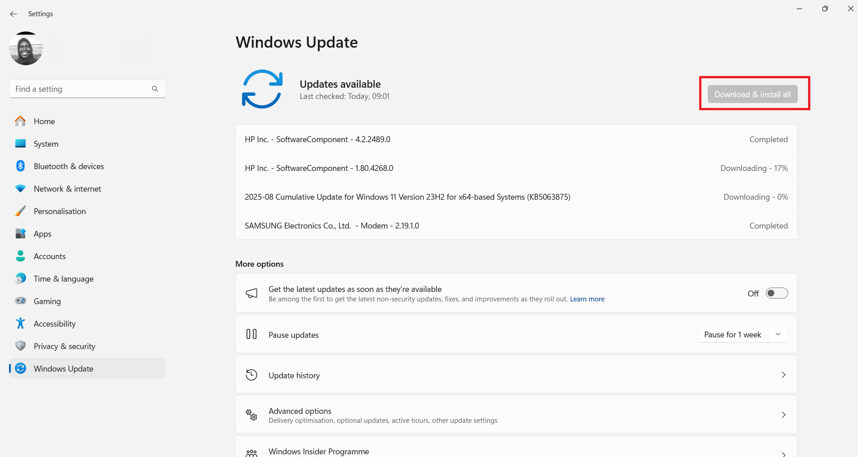Open the Gaming controller icon
The height and width of the screenshot is (457, 858).
tap(20, 301)
